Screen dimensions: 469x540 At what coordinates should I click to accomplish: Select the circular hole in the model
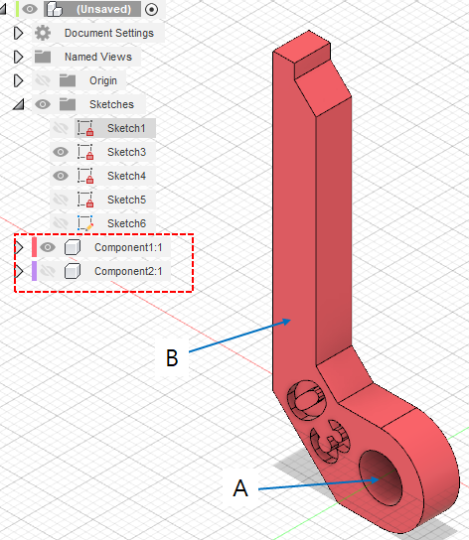point(382,477)
